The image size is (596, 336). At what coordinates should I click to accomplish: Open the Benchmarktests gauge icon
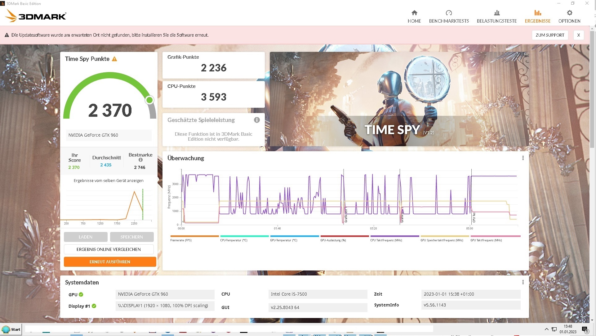point(449,13)
